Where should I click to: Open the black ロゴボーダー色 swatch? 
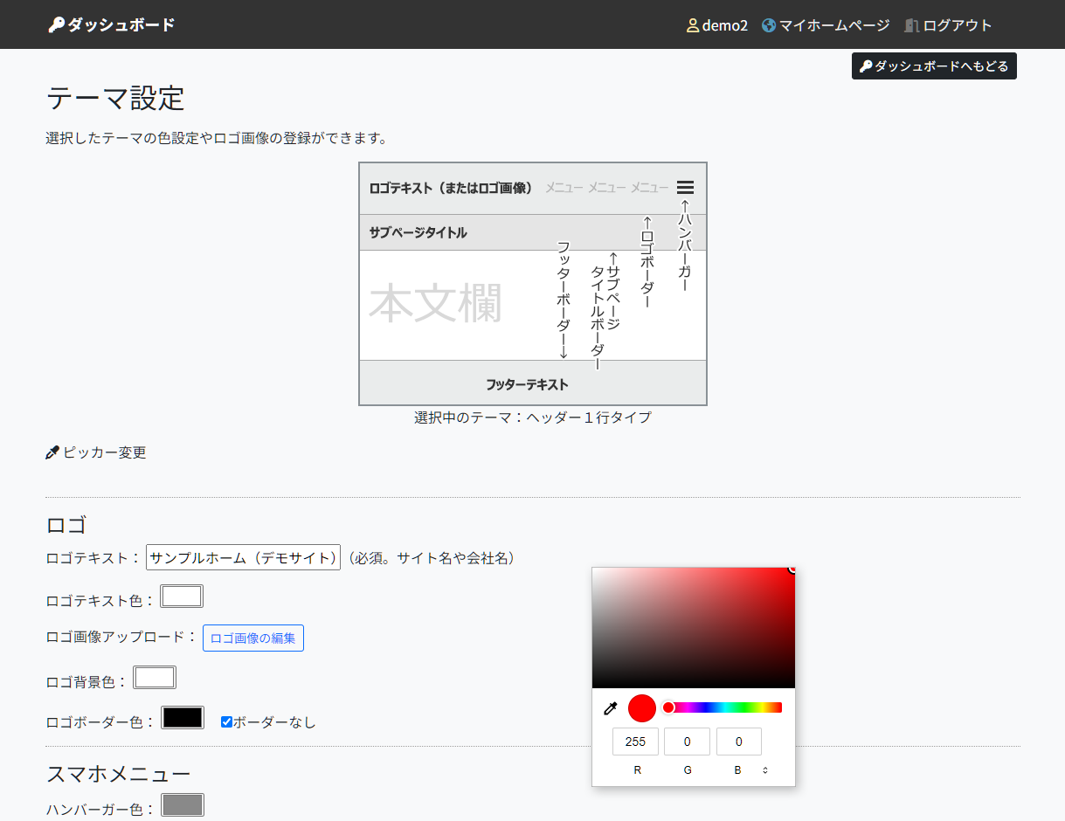tap(183, 718)
